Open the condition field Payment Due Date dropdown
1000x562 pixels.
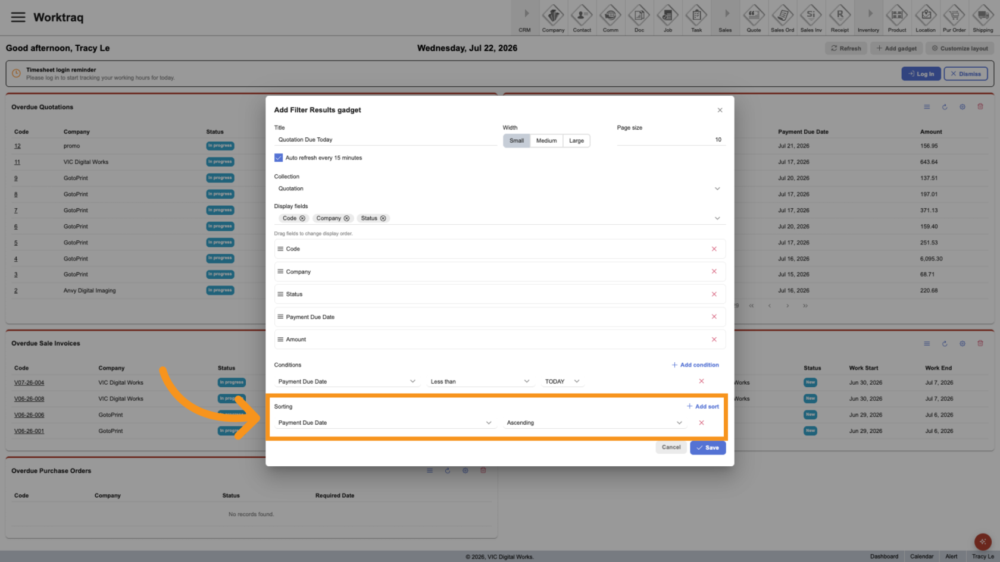pos(347,381)
